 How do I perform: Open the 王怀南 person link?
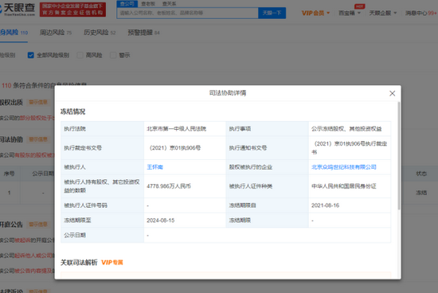(x=154, y=167)
